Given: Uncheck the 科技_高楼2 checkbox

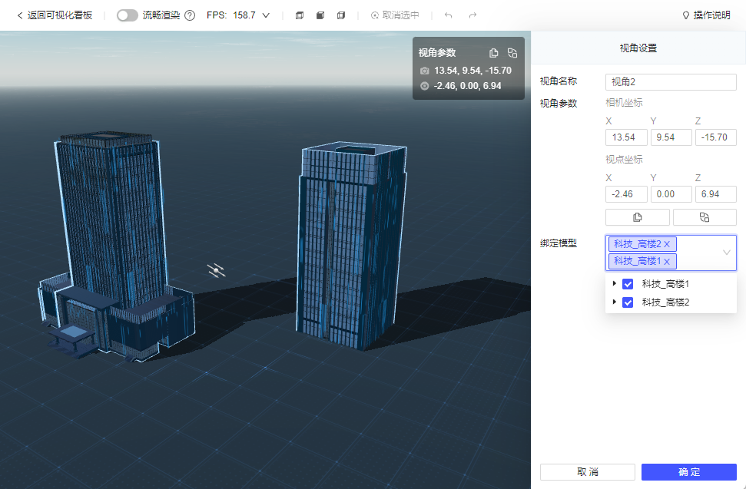Looking at the screenshot, I should [628, 302].
